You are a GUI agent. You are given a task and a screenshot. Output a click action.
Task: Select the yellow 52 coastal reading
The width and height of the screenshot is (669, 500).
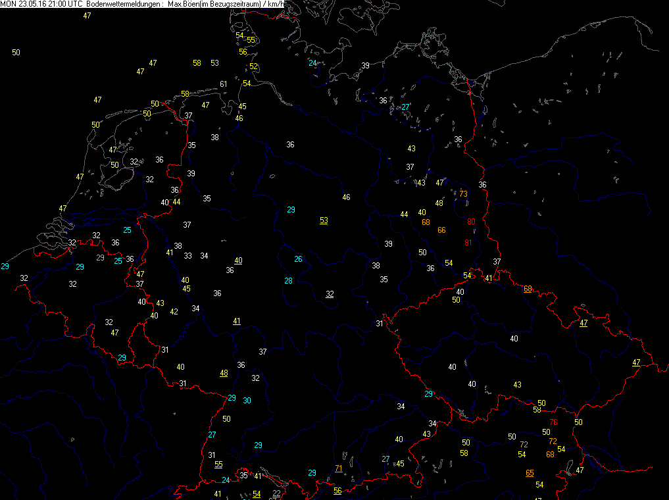coord(253,66)
